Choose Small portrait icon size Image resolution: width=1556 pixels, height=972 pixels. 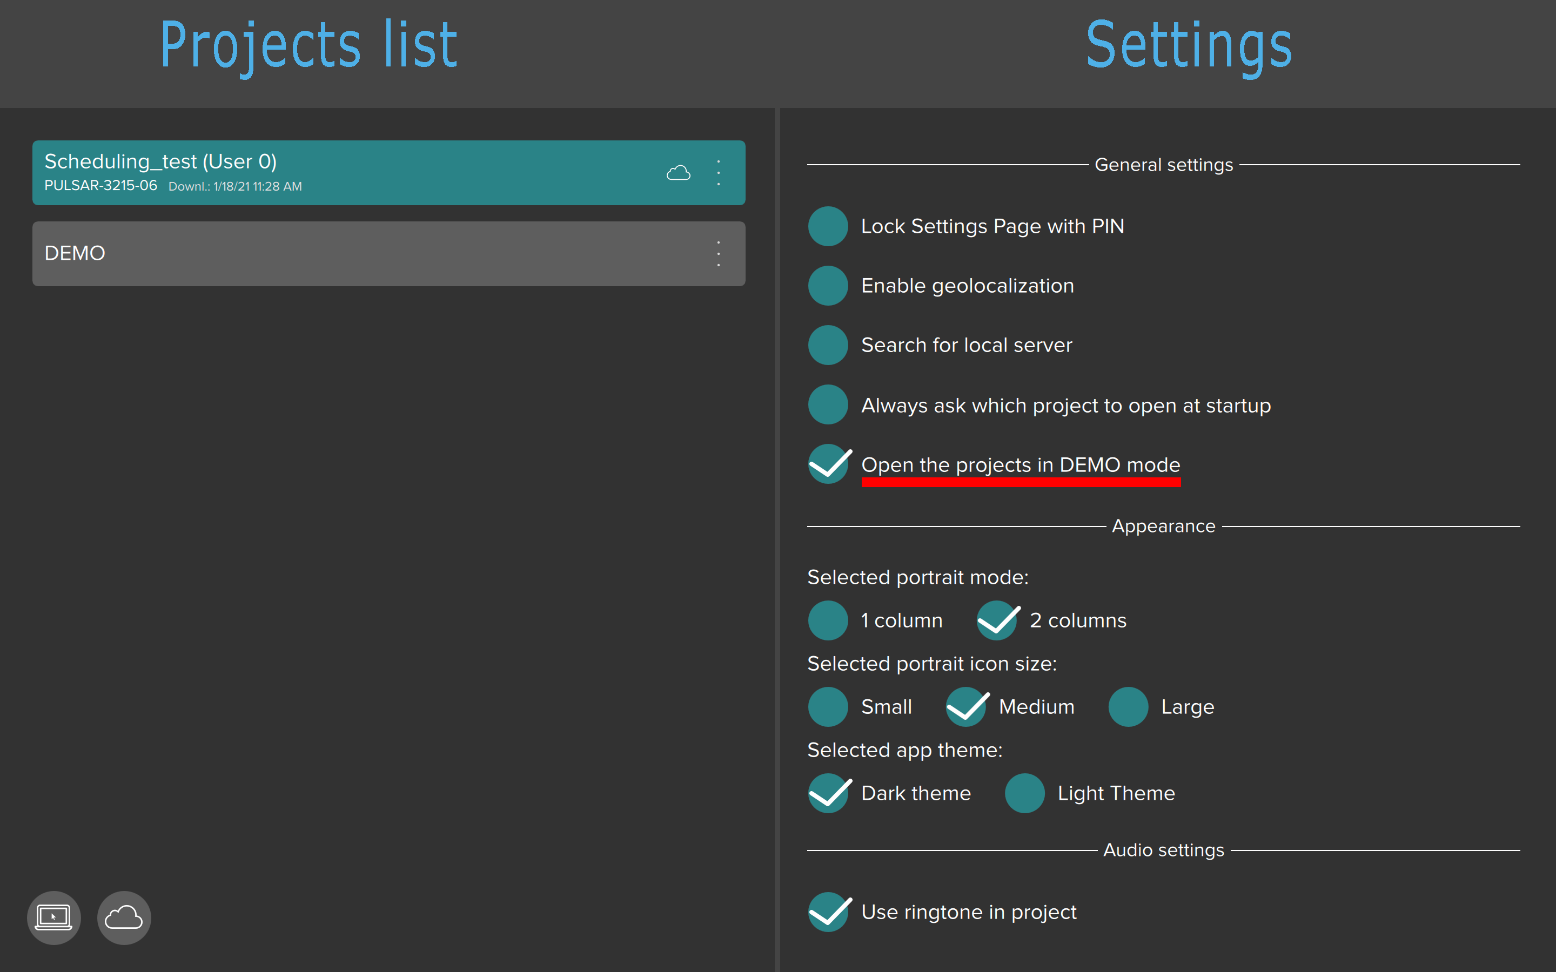pyautogui.click(x=828, y=706)
